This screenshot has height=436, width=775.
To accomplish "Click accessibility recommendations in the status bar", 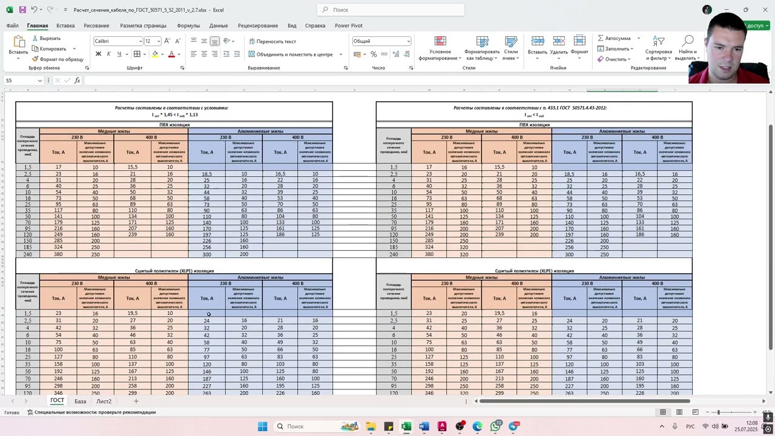I will point(91,412).
